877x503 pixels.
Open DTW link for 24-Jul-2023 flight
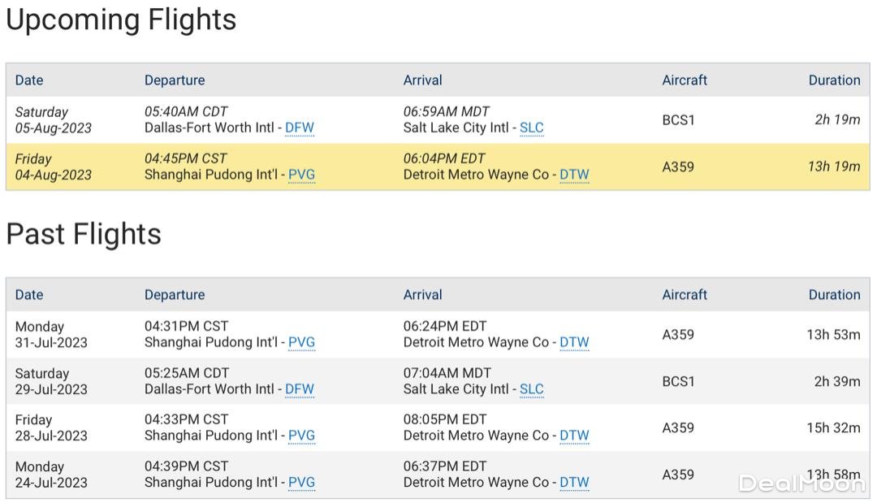point(574,483)
